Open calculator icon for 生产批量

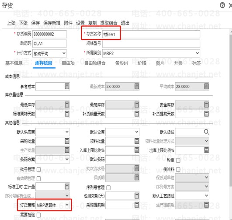(x=67, y=150)
